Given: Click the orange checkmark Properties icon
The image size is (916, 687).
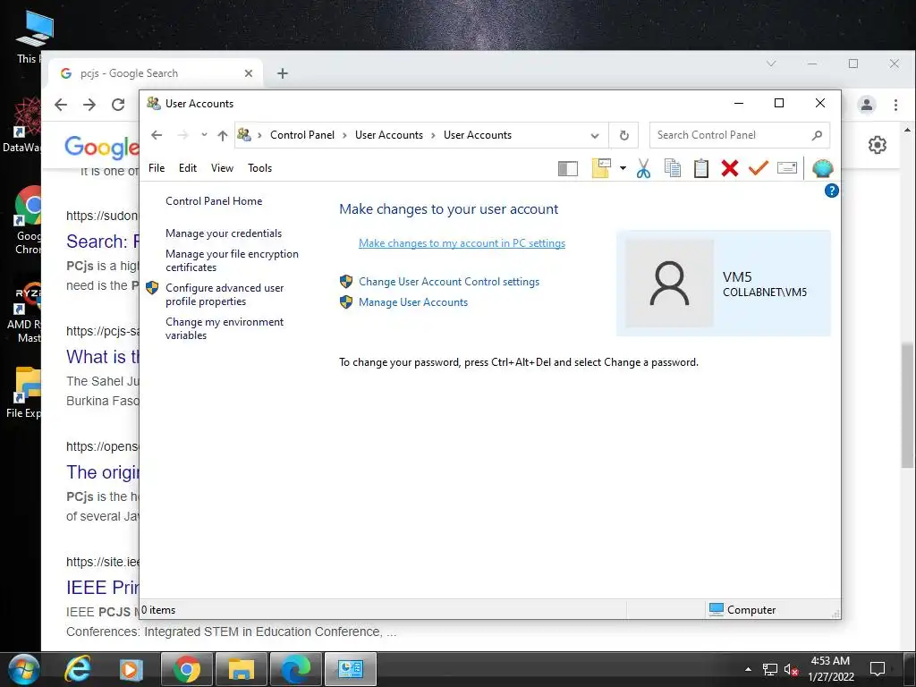Looking at the screenshot, I should coord(759,168).
